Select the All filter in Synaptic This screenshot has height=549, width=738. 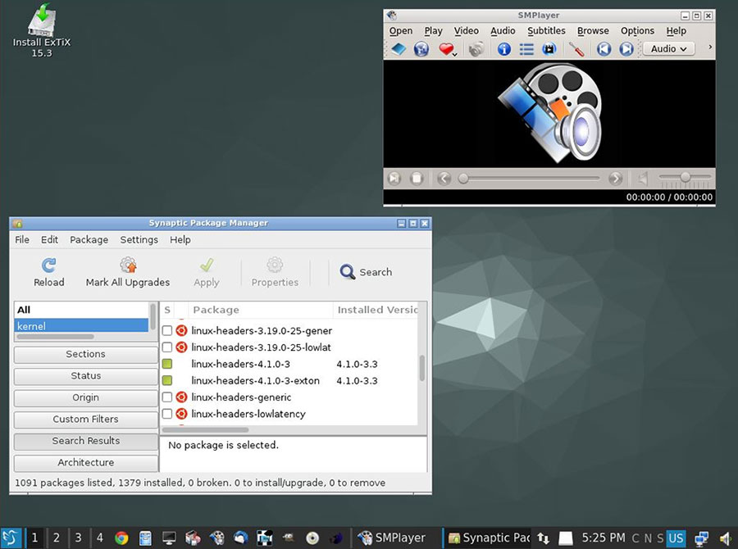coord(81,310)
